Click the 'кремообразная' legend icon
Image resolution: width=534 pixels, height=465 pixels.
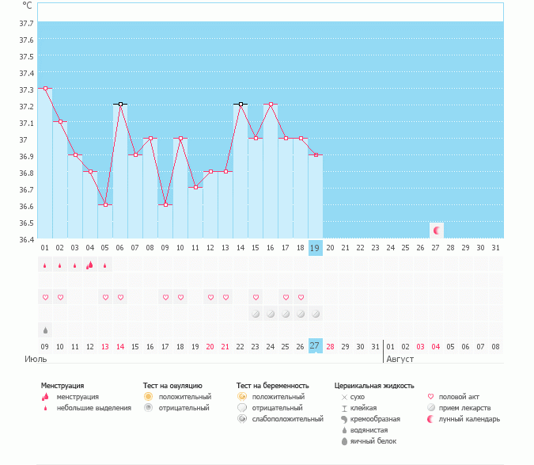pyautogui.click(x=344, y=418)
